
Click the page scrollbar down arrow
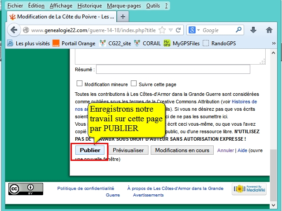coord(273,205)
